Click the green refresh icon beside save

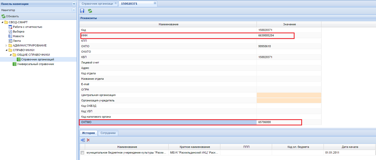click(90, 11)
